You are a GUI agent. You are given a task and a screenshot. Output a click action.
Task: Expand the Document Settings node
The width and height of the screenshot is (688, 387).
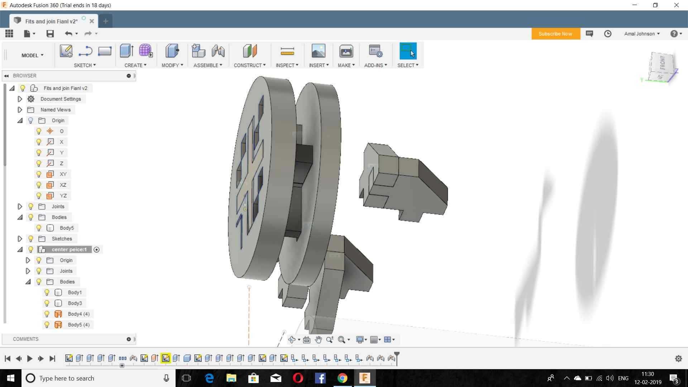click(20, 99)
